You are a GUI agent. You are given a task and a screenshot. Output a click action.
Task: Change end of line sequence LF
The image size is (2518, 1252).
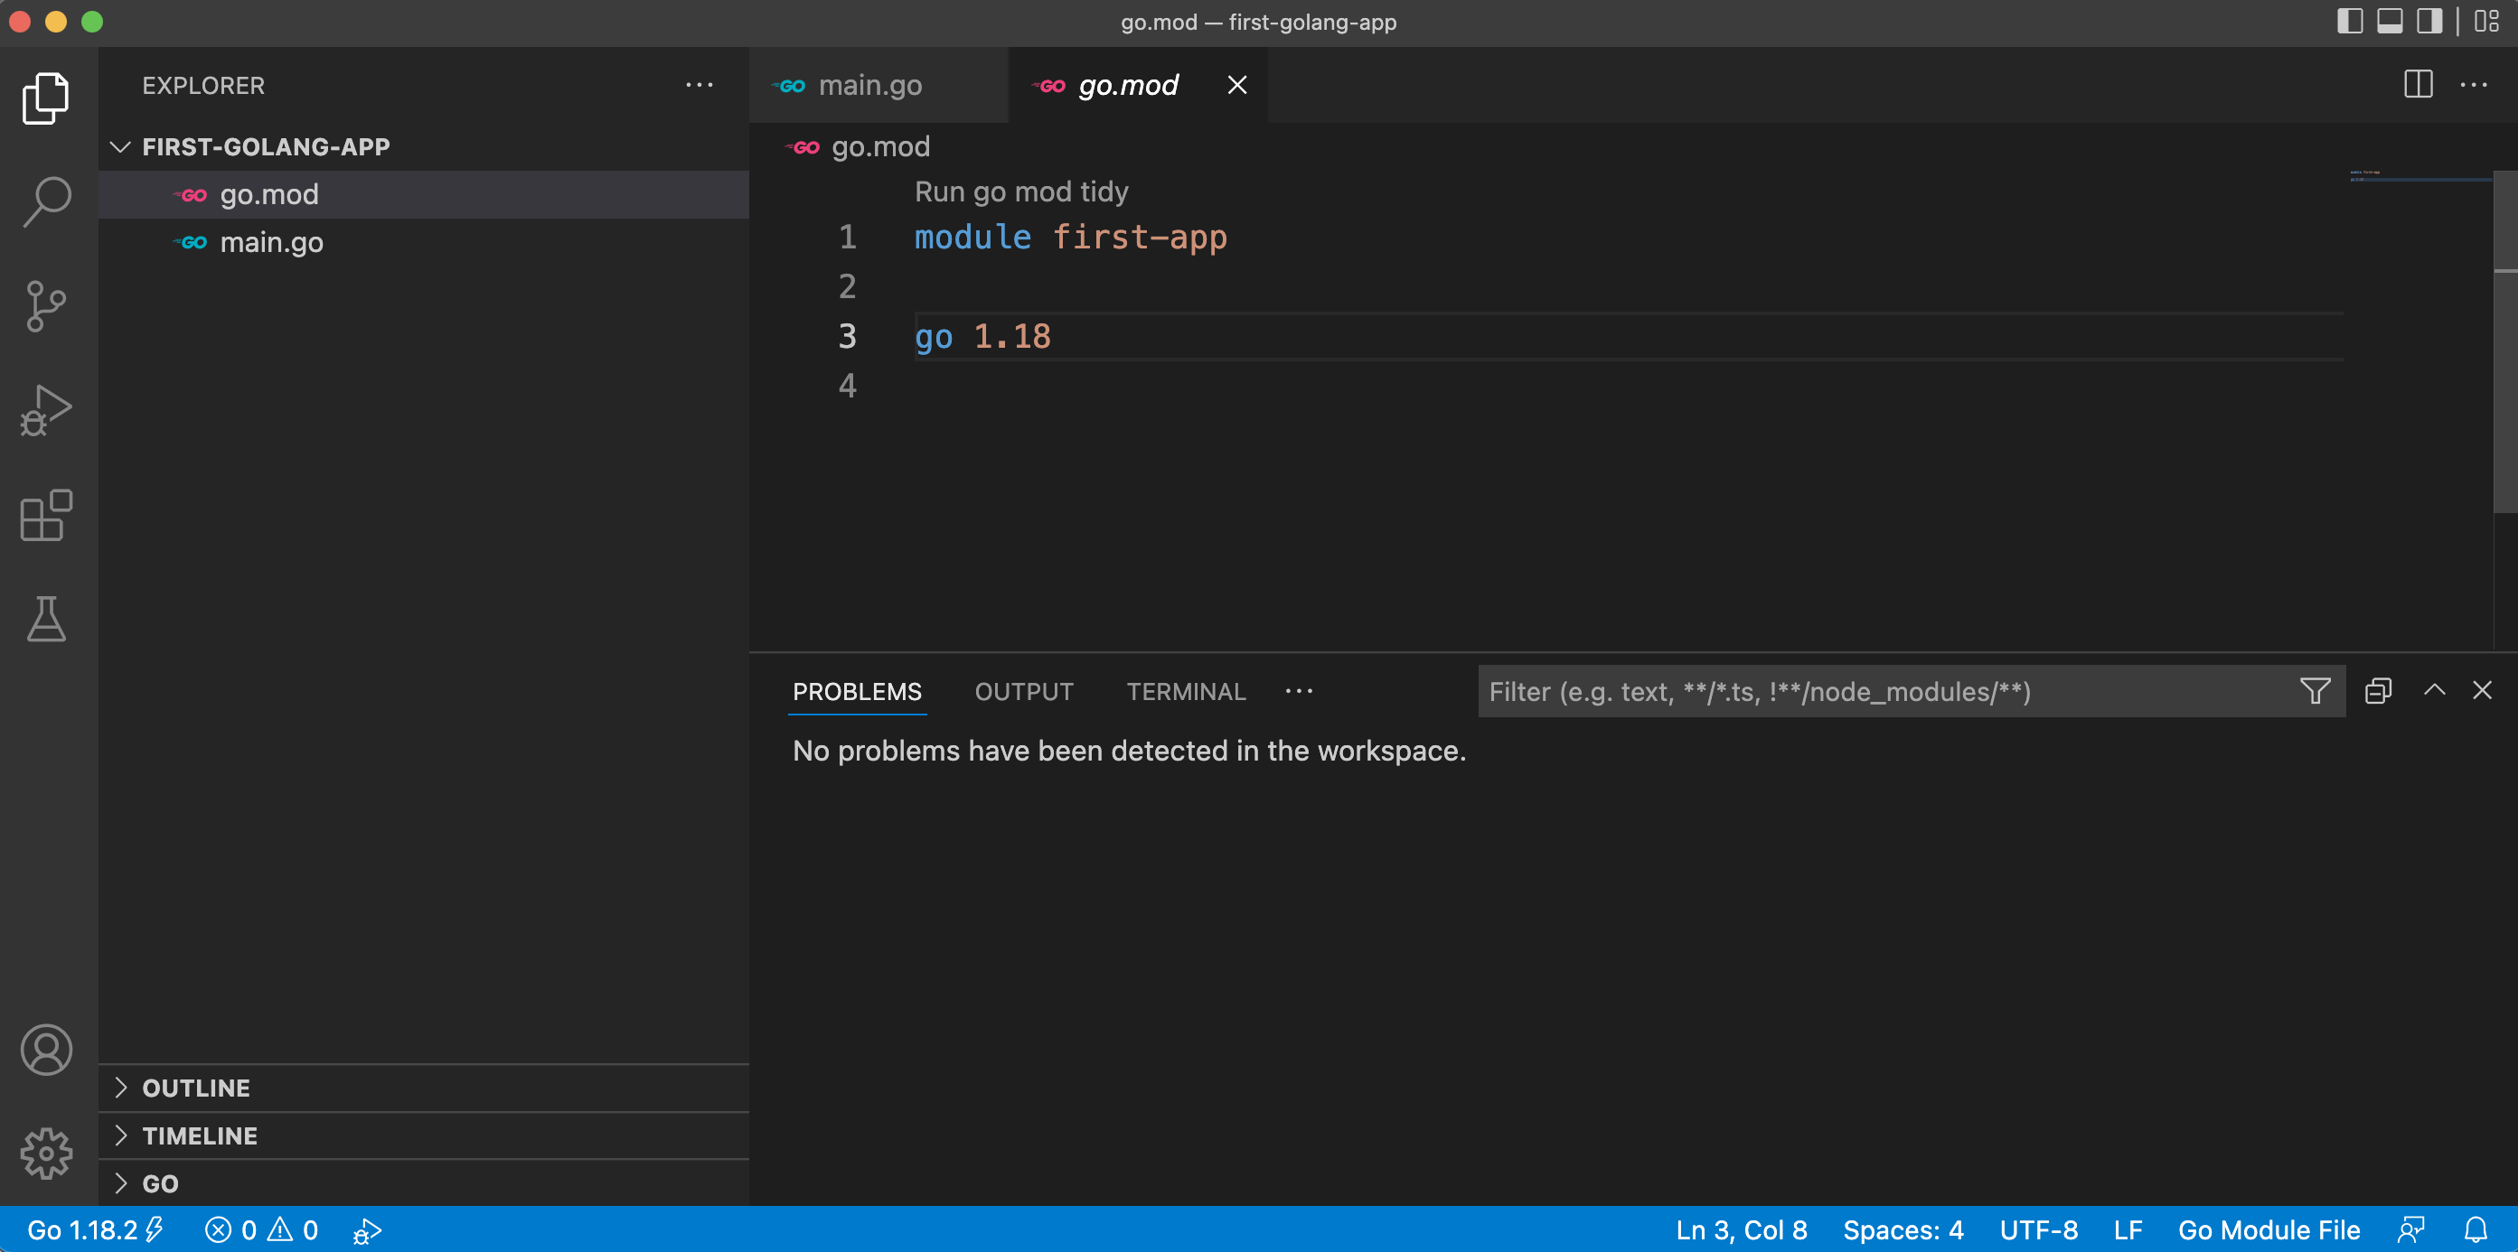(x=2127, y=1229)
